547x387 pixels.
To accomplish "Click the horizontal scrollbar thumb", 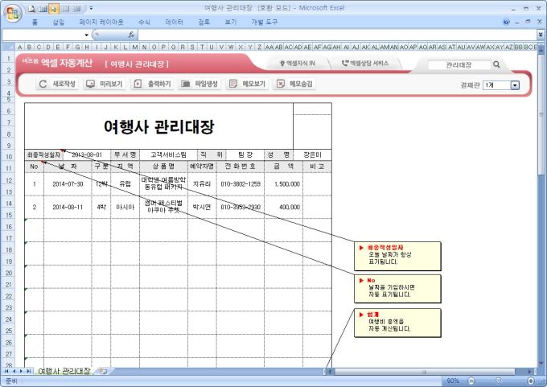I will [x=425, y=372].
